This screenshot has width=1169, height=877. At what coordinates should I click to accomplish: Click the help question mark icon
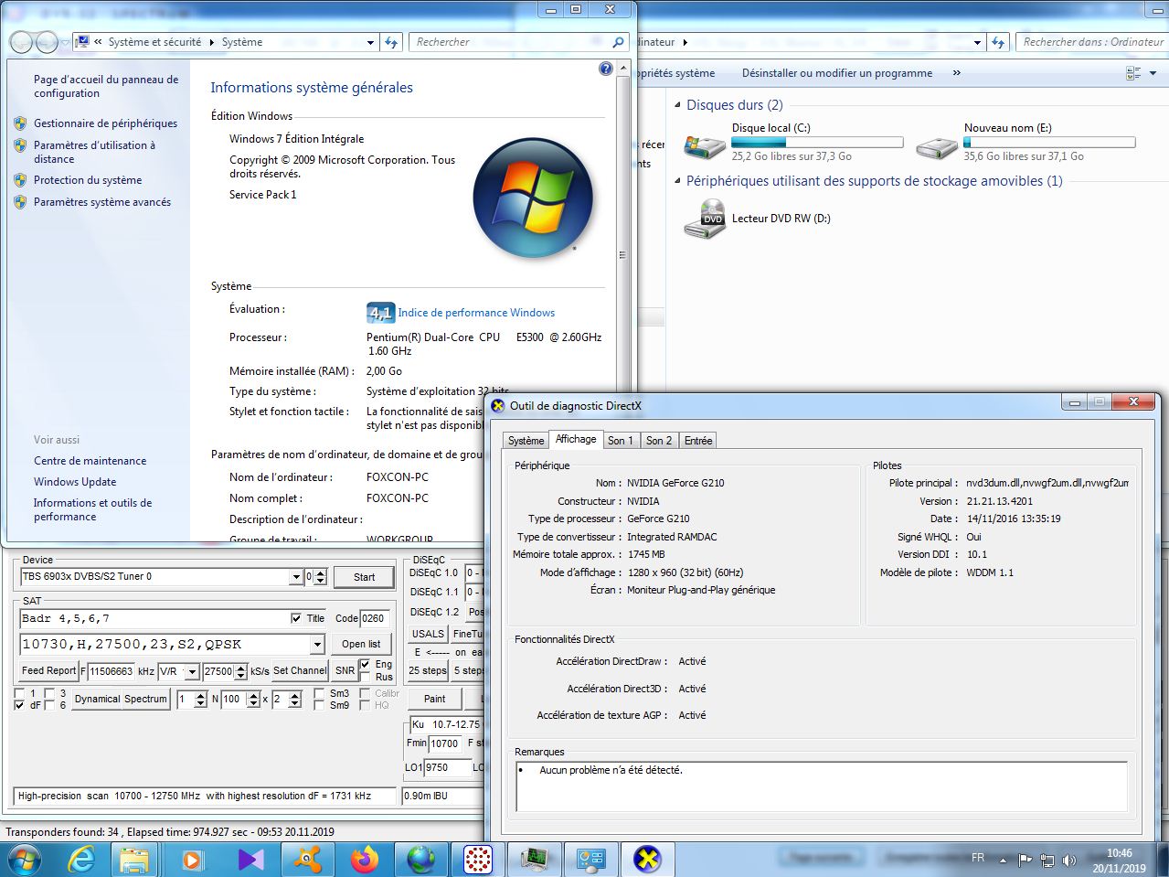(605, 69)
